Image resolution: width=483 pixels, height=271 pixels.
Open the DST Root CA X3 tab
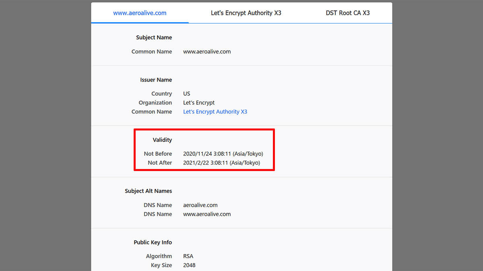348,13
